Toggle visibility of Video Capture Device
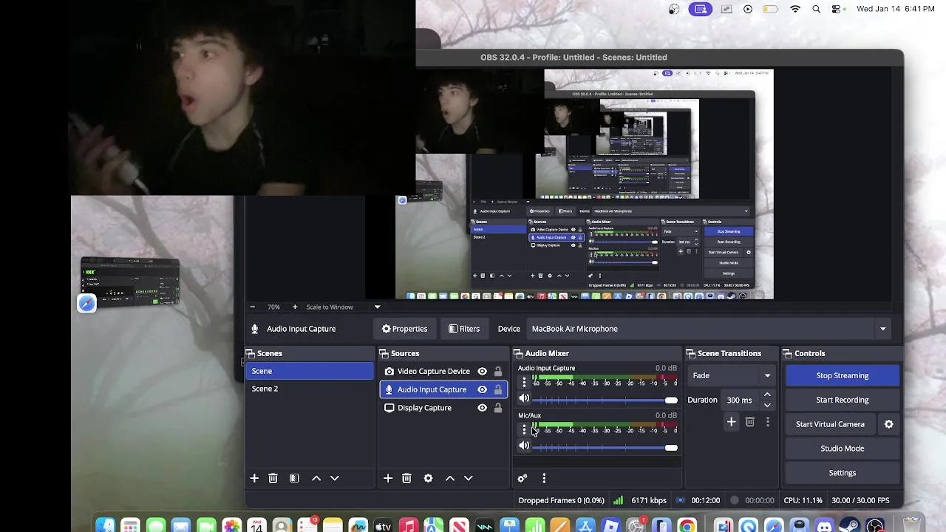 pos(482,371)
